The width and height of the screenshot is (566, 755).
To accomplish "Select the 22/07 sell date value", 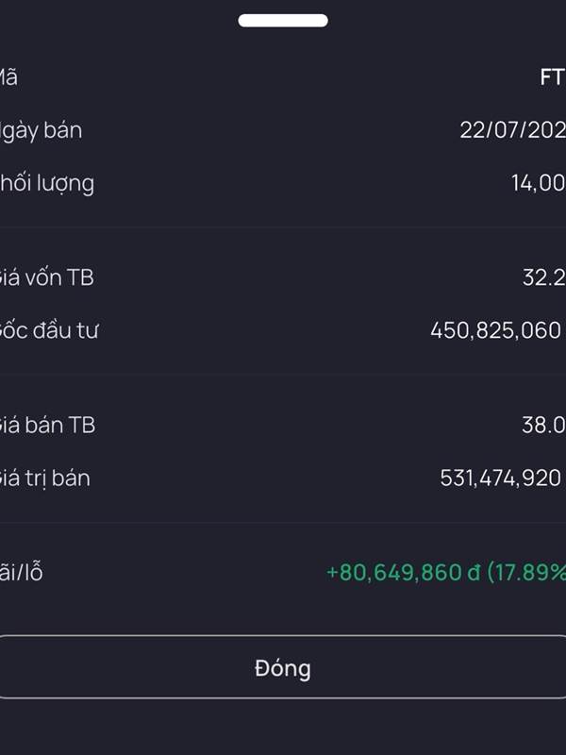I will [512, 130].
